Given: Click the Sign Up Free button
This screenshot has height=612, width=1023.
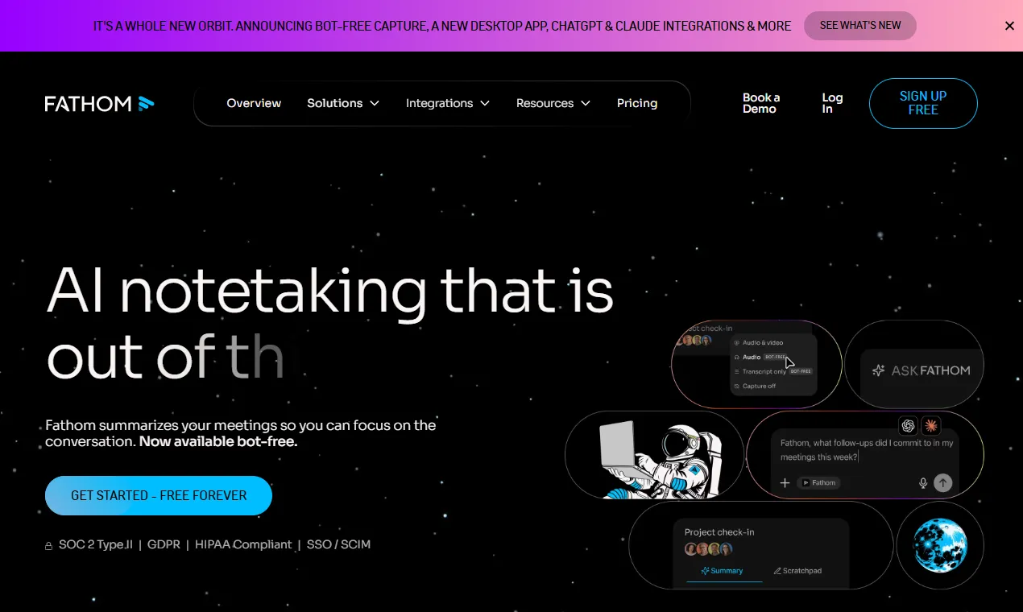Looking at the screenshot, I should (923, 103).
